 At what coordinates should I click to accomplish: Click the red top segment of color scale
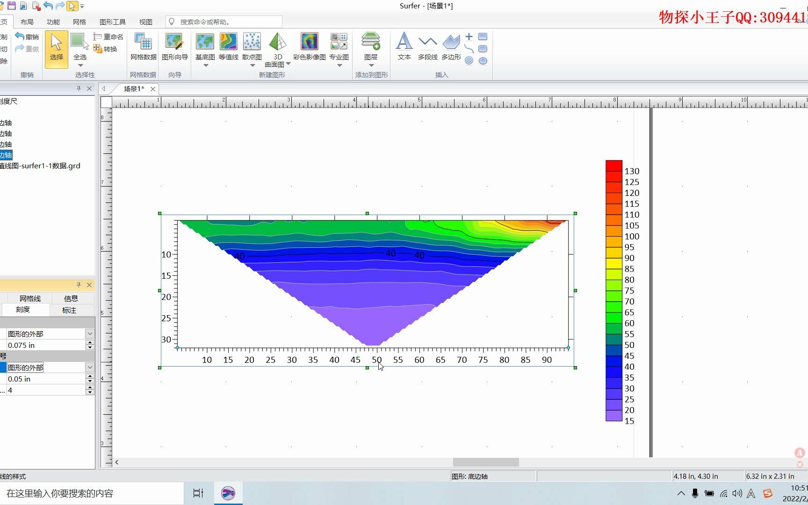point(613,166)
